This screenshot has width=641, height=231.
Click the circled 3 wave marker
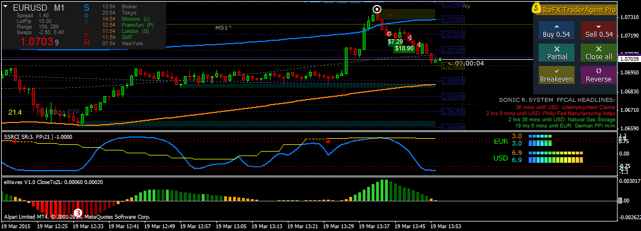pos(78,213)
